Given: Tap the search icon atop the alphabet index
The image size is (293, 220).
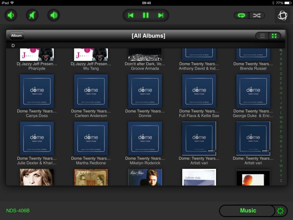Looking at the screenshot, I should point(281,50).
